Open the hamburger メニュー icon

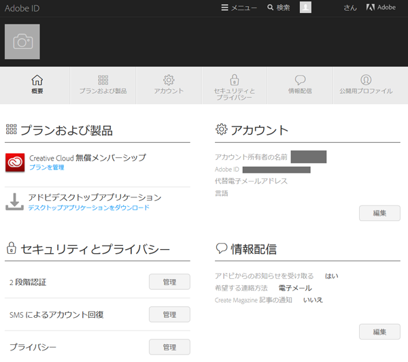(x=224, y=7)
